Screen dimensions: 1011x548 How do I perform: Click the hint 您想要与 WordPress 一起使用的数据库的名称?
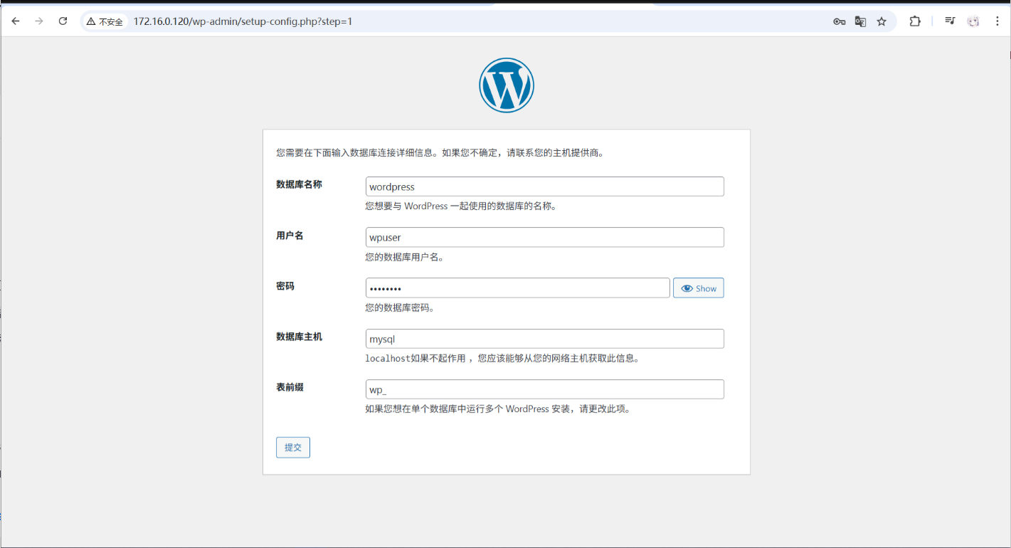pos(460,206)
